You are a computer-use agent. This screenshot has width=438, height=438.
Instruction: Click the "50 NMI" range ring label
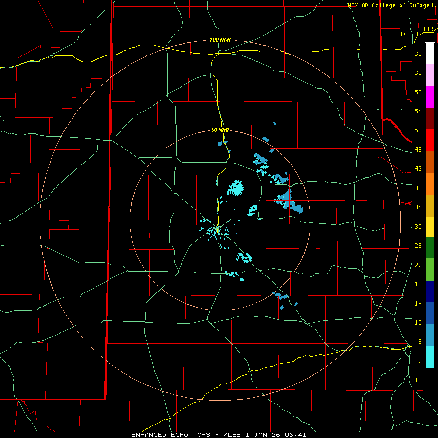pos(220,130)
